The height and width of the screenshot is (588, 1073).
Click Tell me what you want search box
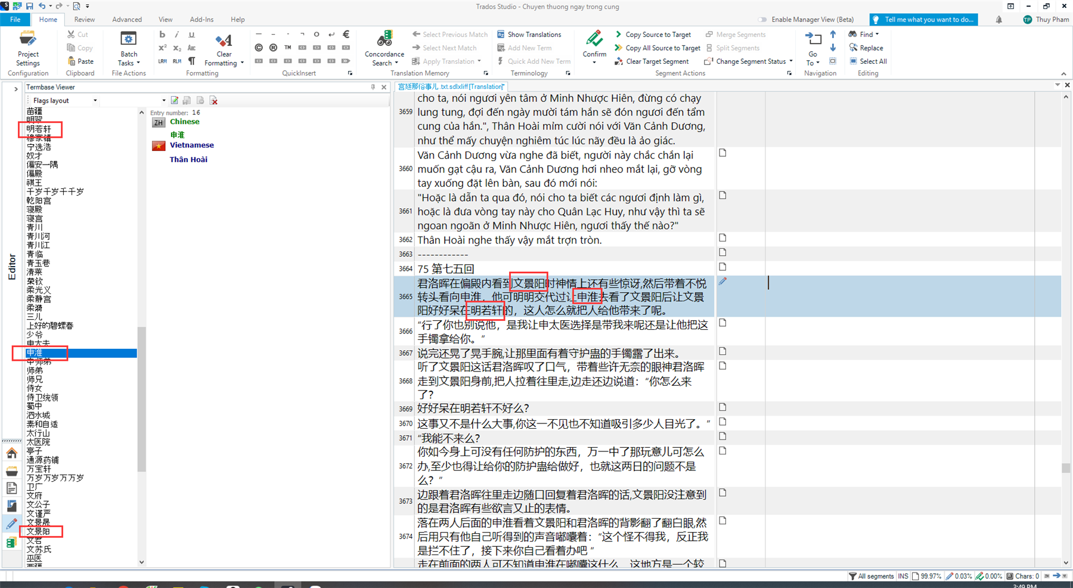[923, 19]
